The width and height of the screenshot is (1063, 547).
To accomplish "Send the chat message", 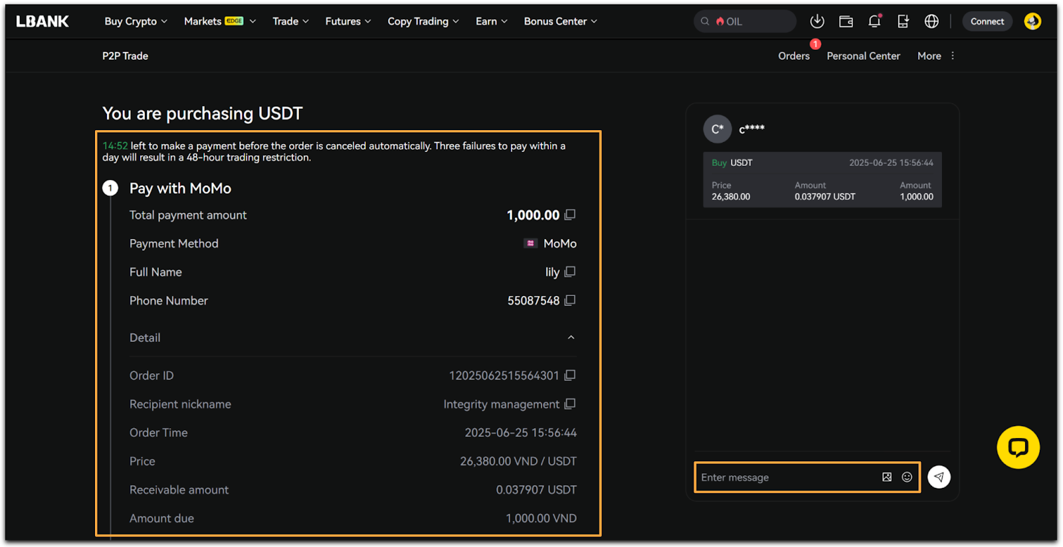I will pyautogui.click(x=939, y=477).
